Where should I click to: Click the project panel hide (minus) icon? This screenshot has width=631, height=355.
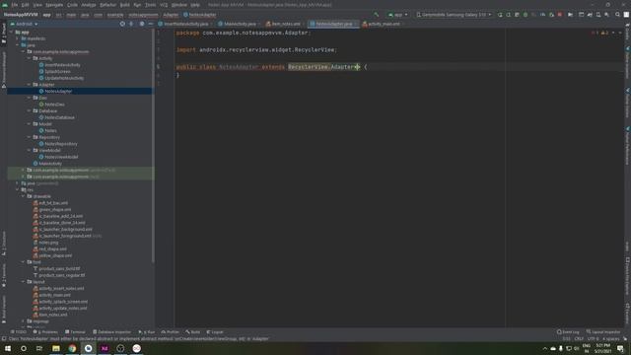(151, 24)
